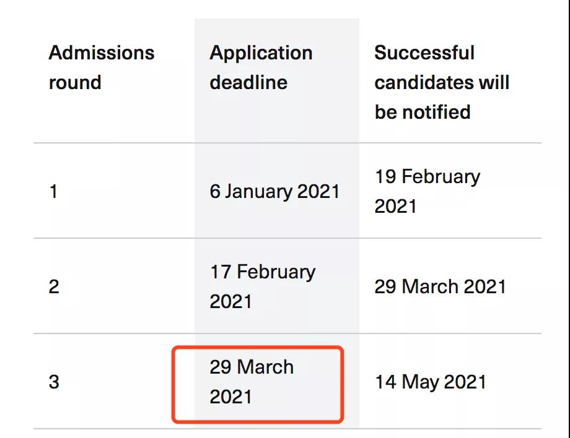Select the "be notified" header line

click(x=422, y=112)
